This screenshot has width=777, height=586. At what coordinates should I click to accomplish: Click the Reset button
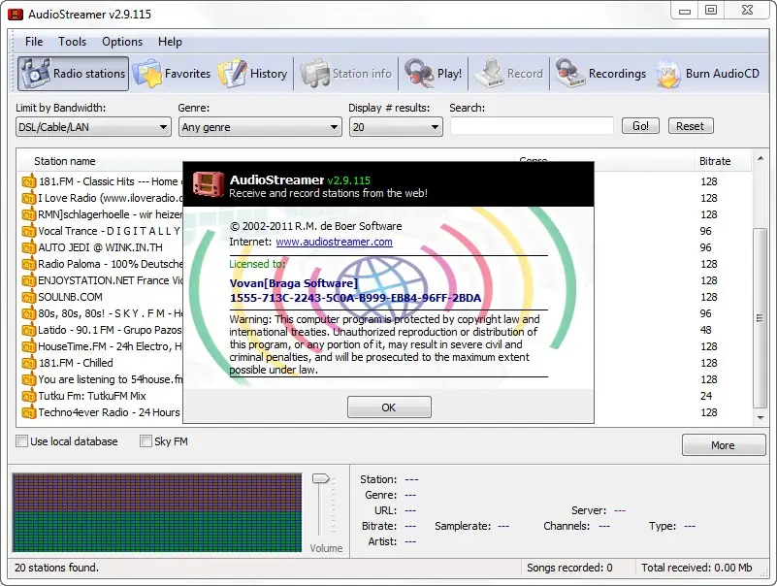pyautogui.click(x=691, y=126)
